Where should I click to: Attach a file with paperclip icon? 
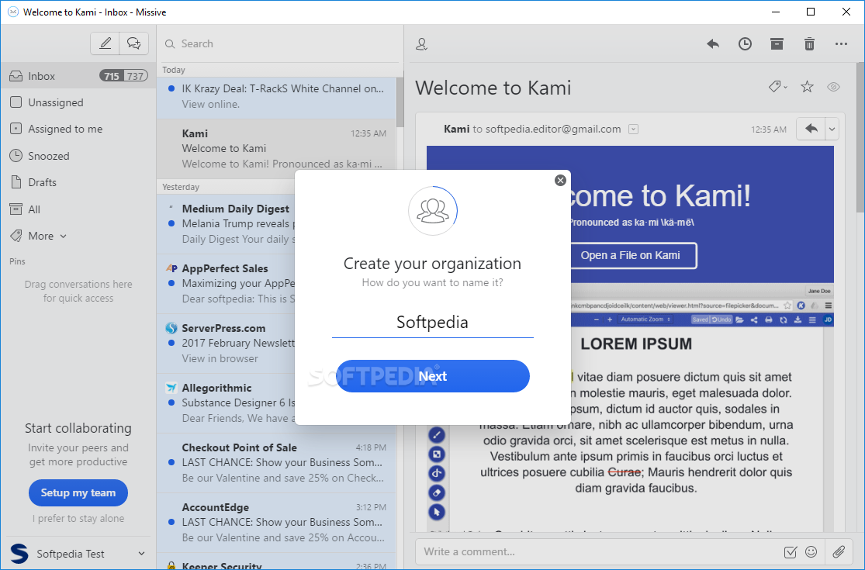coord(839,551)
